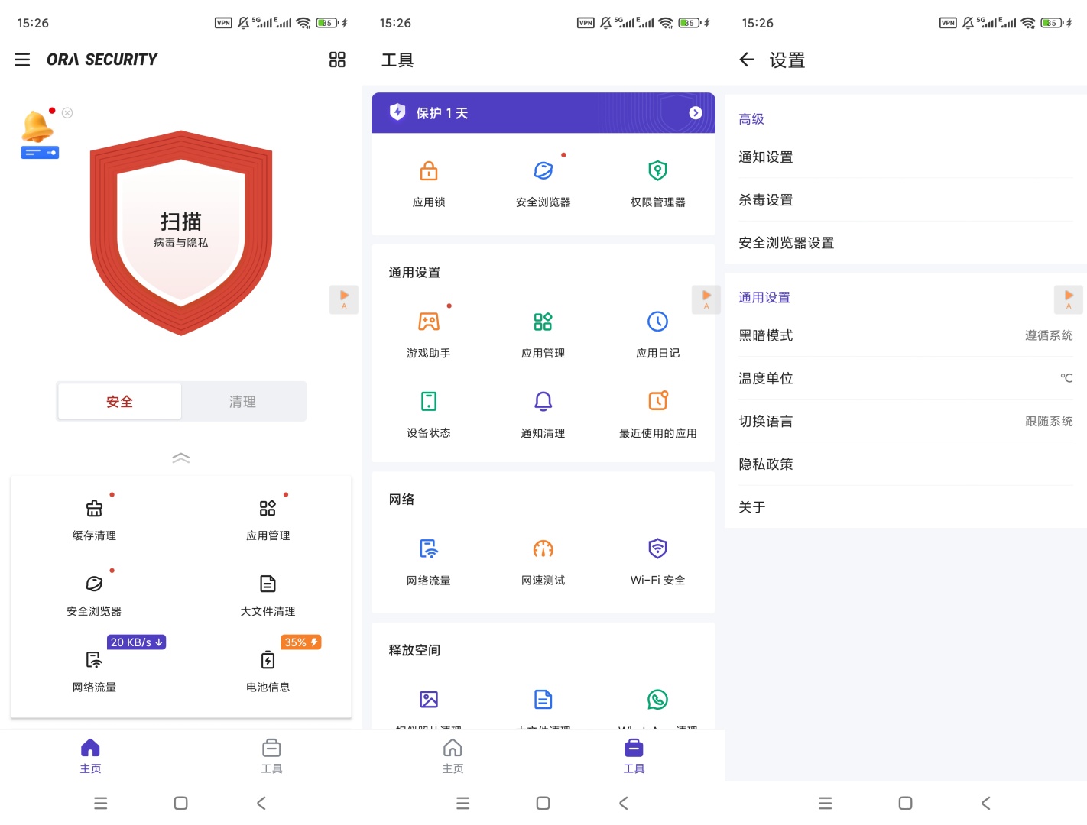Open the 工具 tab in bottom navigation
The width and height of the screenshot is (1087, 825).
[271, 755]
